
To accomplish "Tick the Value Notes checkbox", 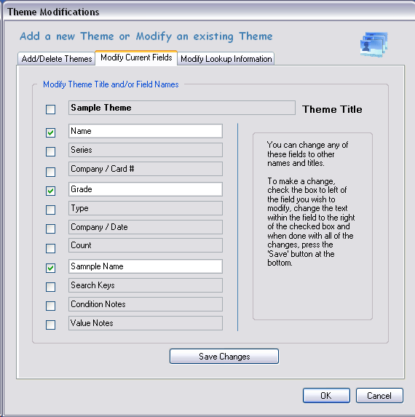I will (50, 325).
